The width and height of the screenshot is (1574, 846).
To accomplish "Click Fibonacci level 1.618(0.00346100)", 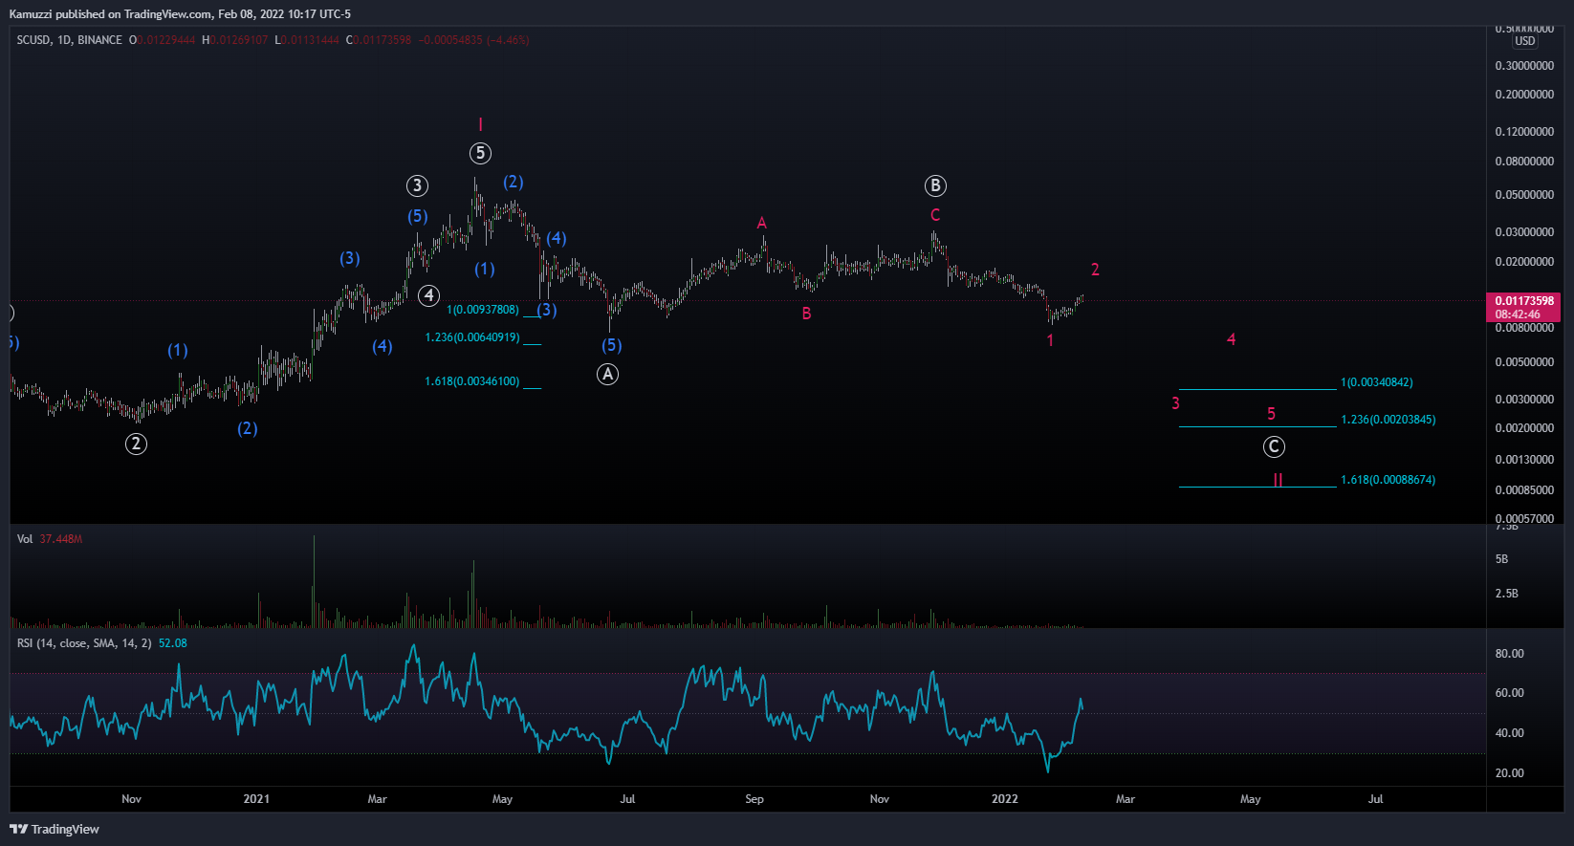I will point(472,381).
